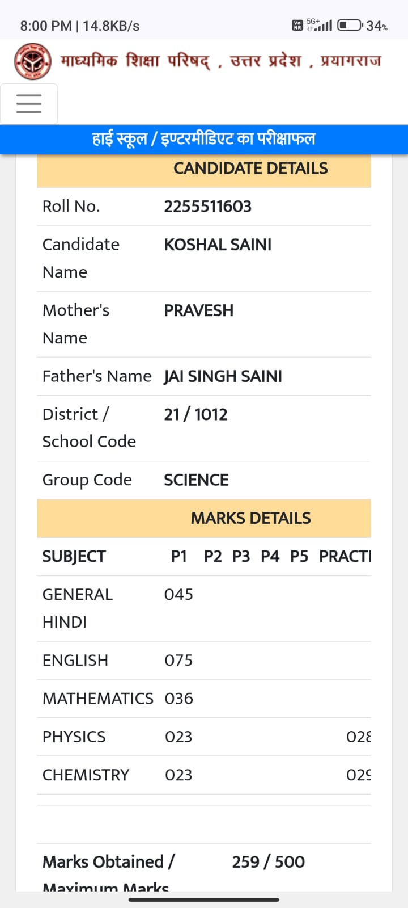Select the Hindi board title header text
The height and width of the screenshot is (908, 408).
(x=221, y=61)
